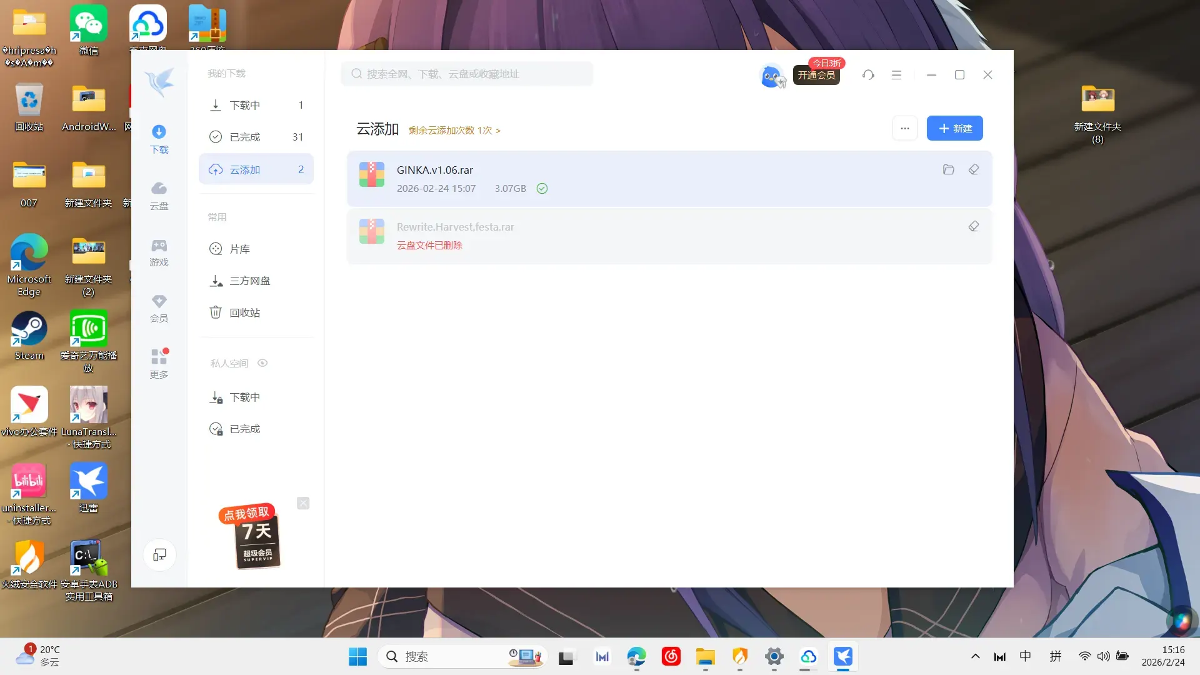Viewport: 1200px width, 675px height.
Task: Click the customer service headset icon
Action: 868,74
